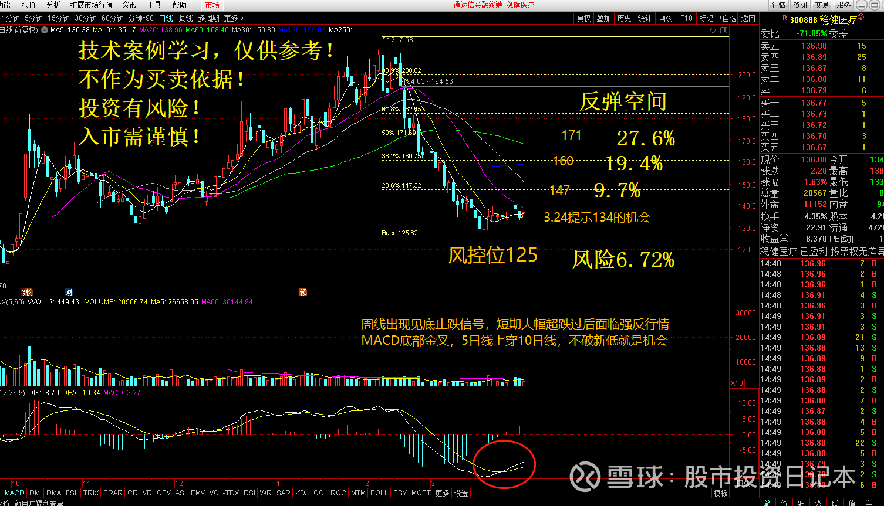Click the 统计 statistics button
Viewport: 884px width, 506px height.
click(x=645, y=18)
